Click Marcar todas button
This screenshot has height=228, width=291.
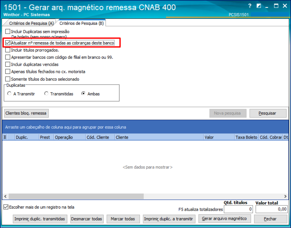(123, 219)
